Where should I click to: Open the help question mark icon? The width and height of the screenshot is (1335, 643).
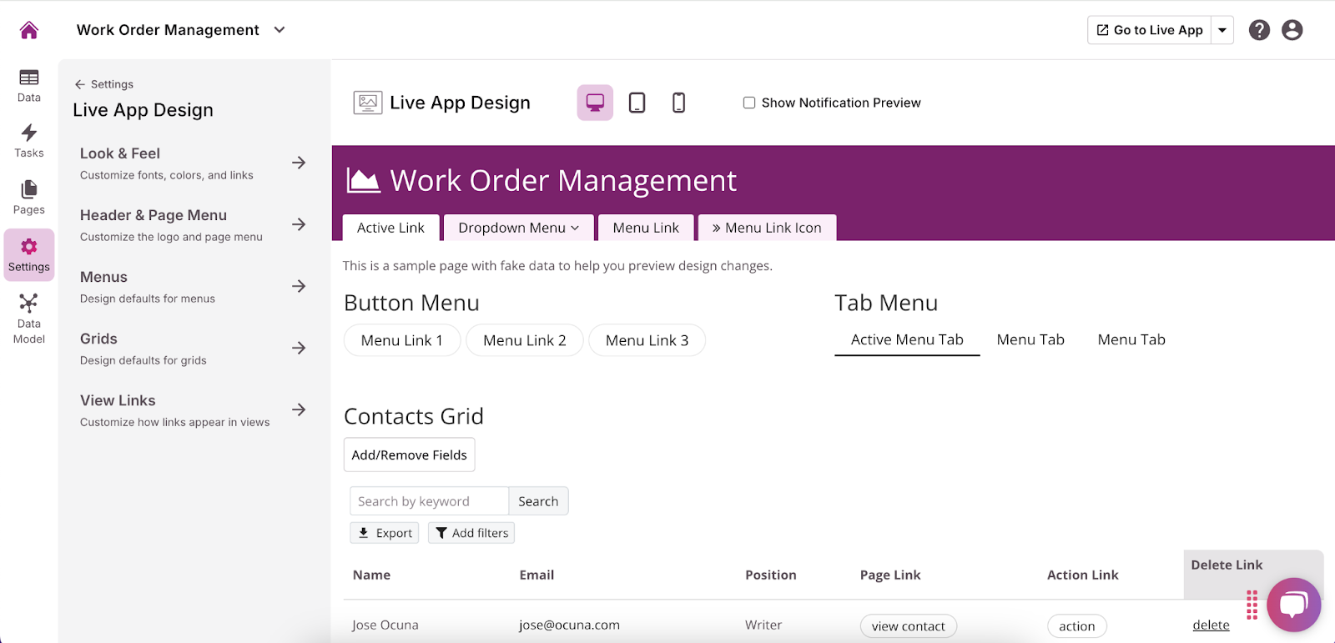pos(1259,30)
